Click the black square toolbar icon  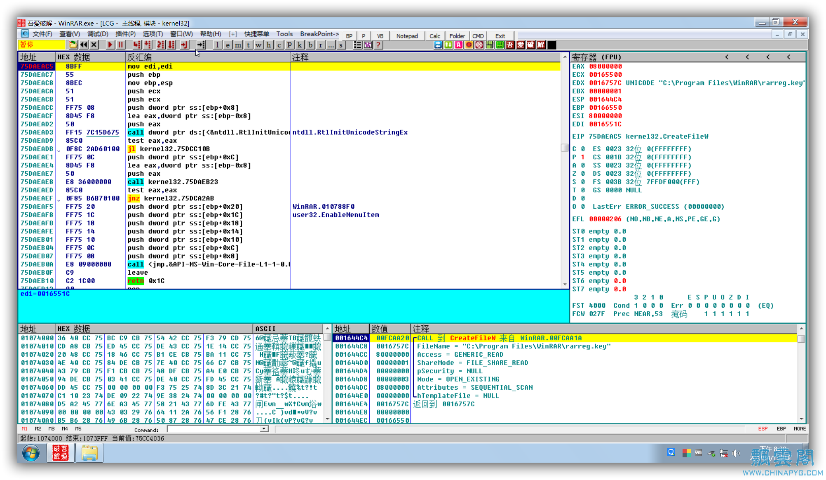(x=551, y=45)
